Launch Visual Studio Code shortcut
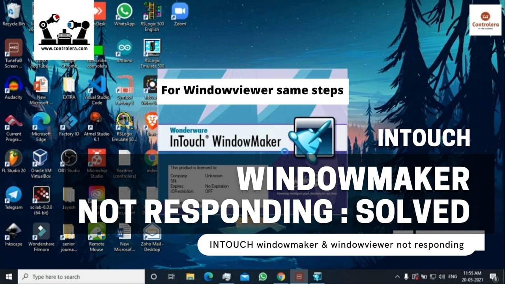This screenshot has height=284, width=505. click(97, 91)
